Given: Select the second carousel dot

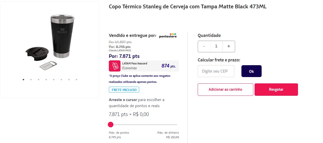Looking at the screenshot, I should click(31, 79).
